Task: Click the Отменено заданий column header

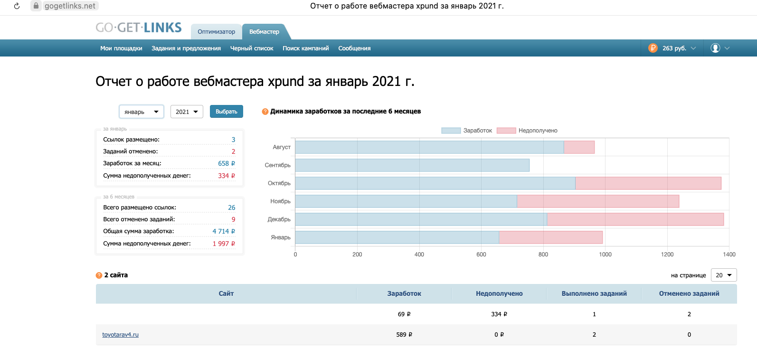Action: (x=689, y=293)
